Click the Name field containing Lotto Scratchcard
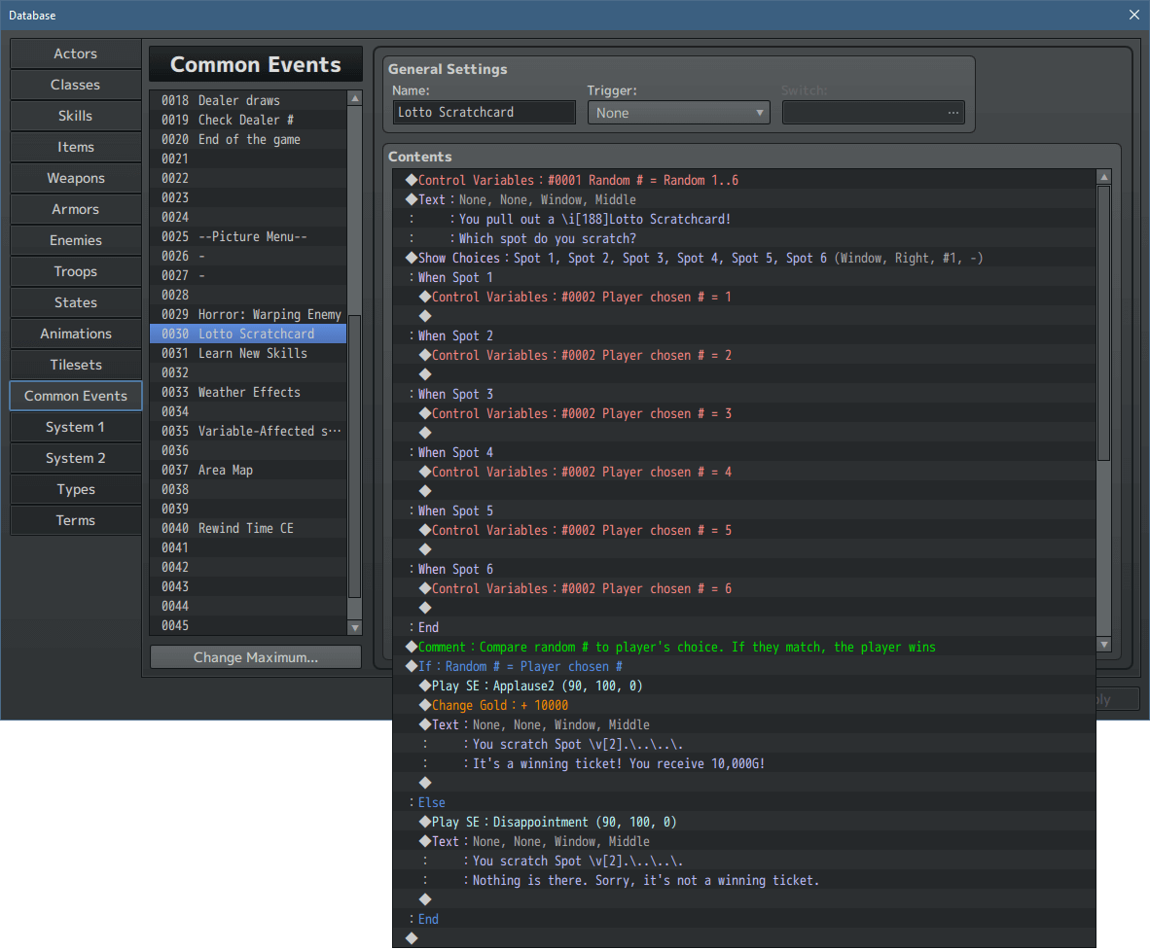The height and width of the screenshot is (950, 1150). point(484,112)
